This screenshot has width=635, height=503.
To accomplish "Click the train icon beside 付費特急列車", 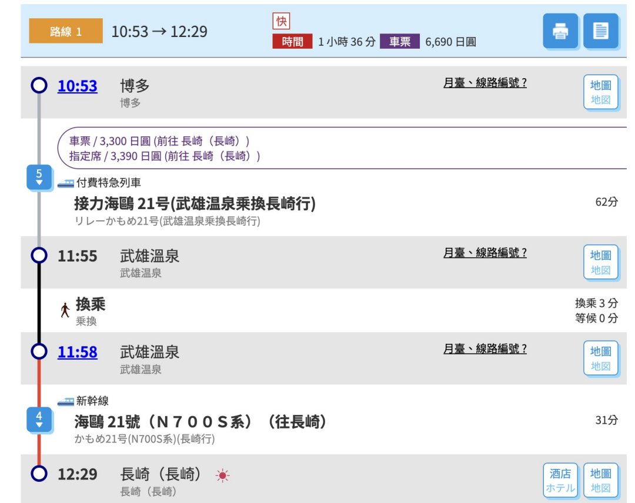I will (66, 183).
